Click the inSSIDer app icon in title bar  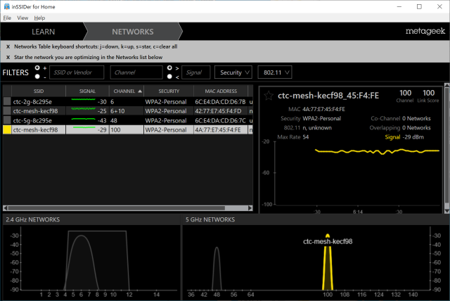click(x=6, y=6)
